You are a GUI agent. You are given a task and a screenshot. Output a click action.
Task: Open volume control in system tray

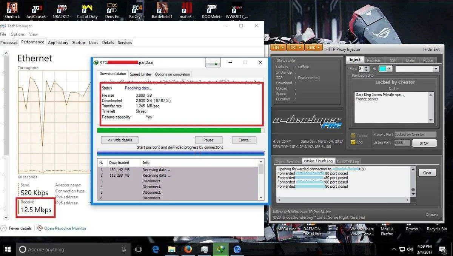410,249
